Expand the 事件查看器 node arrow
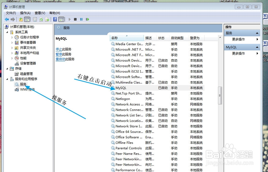Viewport: 268px width, 172px height. point(12,43)
